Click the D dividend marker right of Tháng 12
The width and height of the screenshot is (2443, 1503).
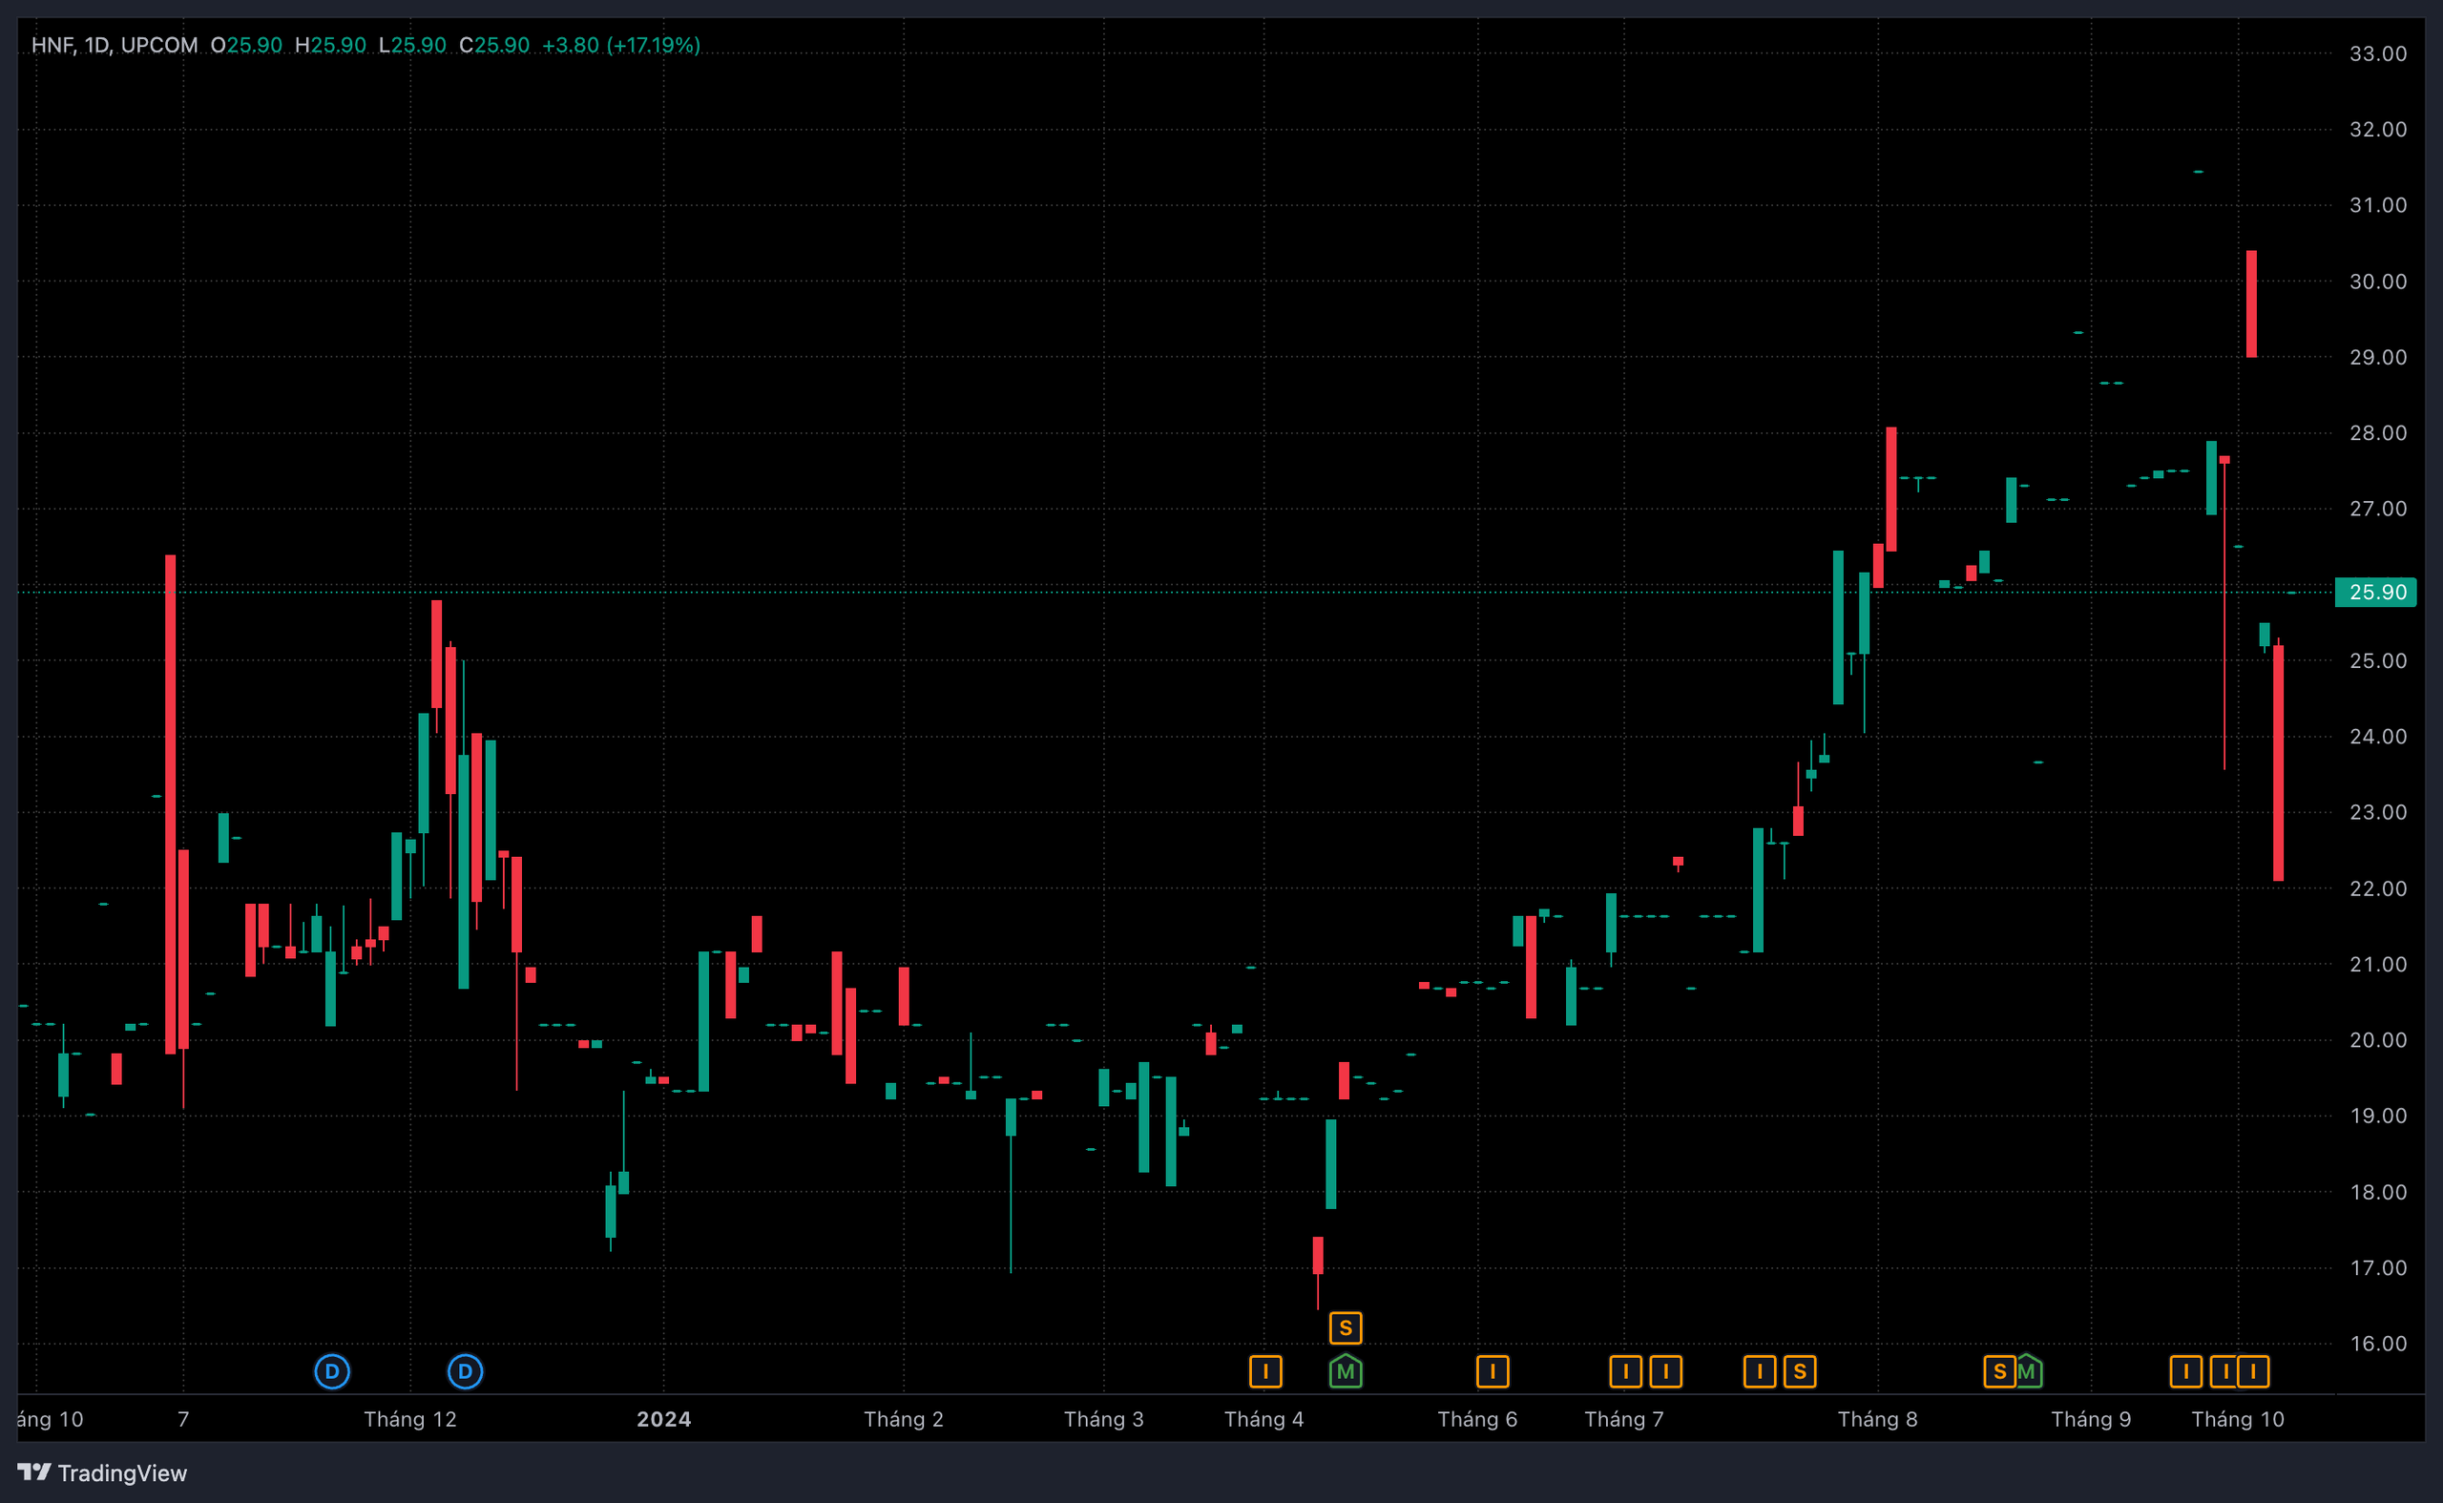[465, 1372]
